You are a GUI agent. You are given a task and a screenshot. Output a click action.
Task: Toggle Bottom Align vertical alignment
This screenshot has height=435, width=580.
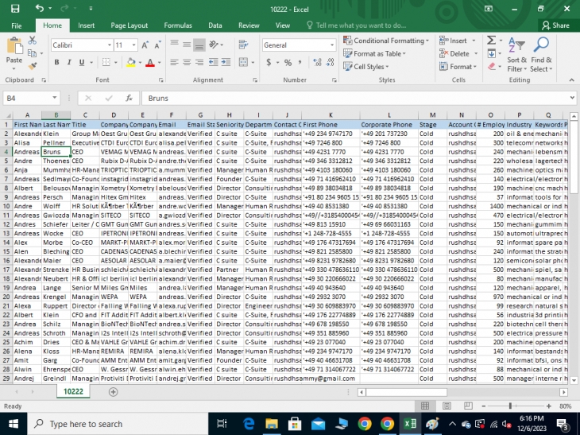tap(199, 45)
